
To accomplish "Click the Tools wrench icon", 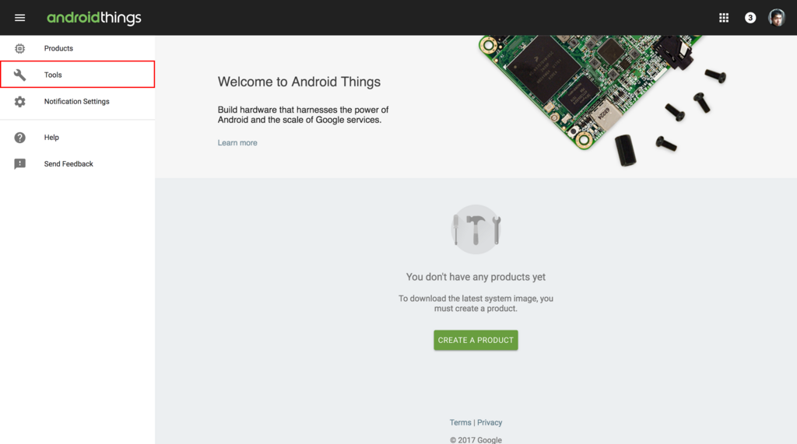I will [19, 75].
